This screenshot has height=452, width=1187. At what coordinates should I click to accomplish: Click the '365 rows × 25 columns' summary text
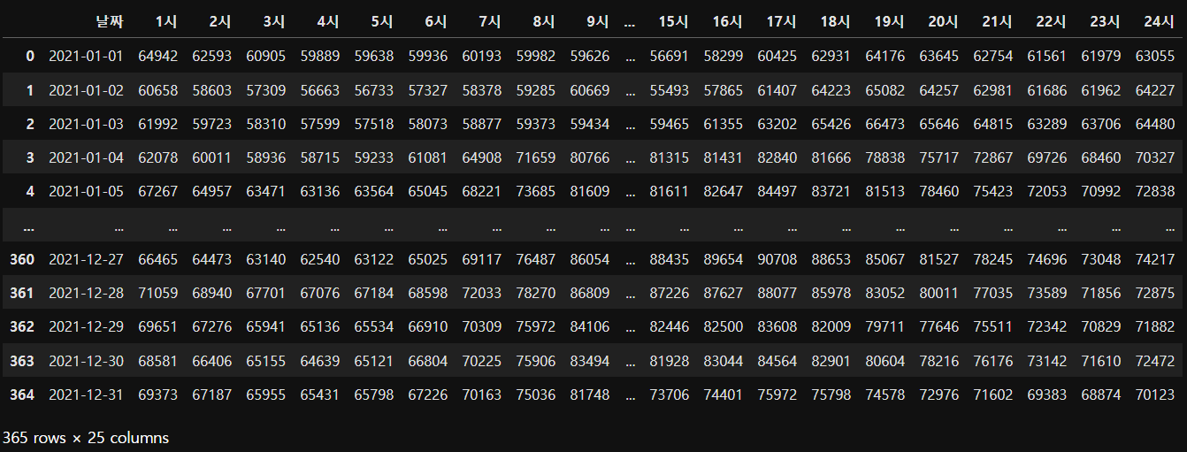click(x=86, y=437)
